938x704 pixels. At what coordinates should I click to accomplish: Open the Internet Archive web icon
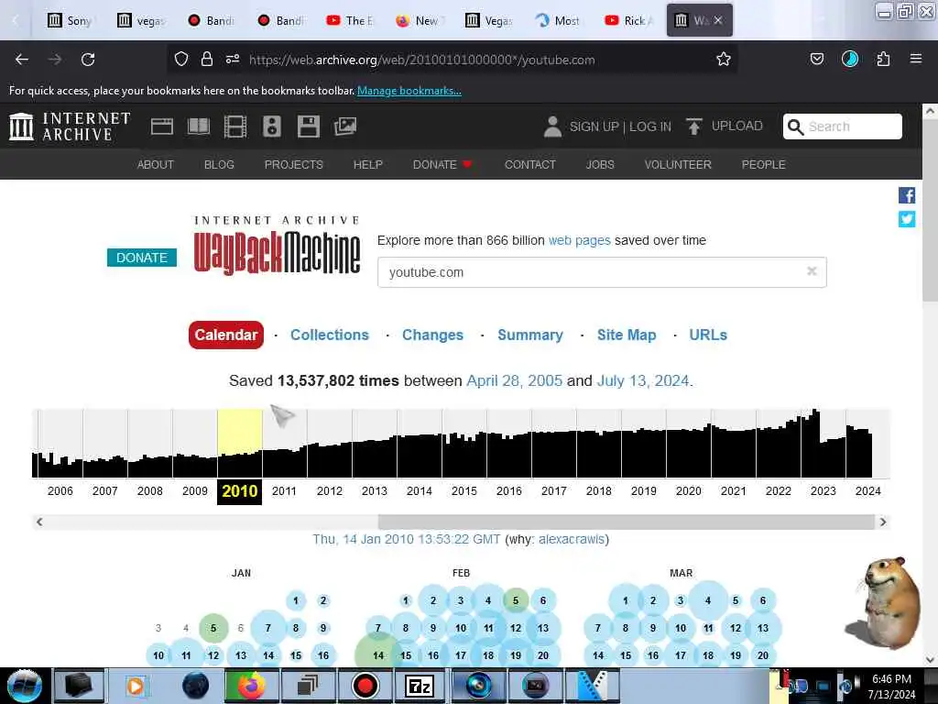tap(161, 126)
